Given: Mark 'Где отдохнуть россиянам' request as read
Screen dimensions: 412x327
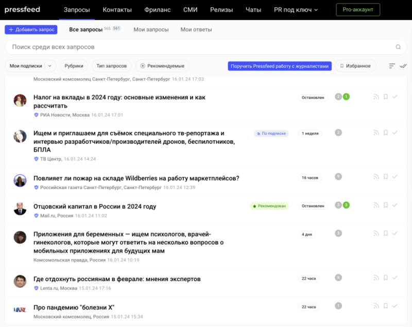Looking at the screenshot, I should [x=394, y=278].
